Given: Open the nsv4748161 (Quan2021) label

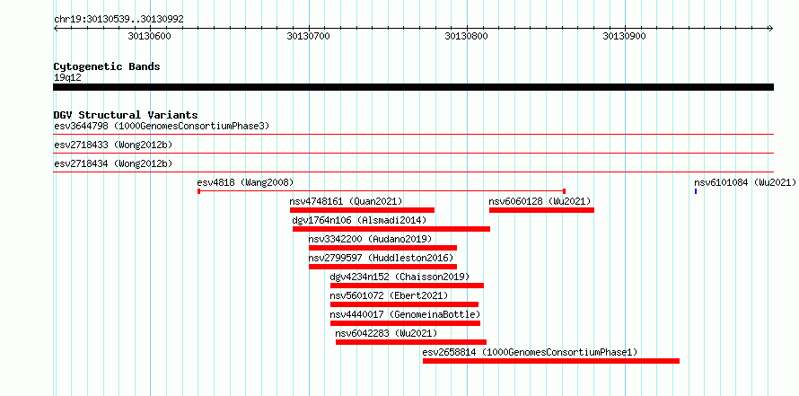Looking at the screenshot, I should (x=346, y=201).
